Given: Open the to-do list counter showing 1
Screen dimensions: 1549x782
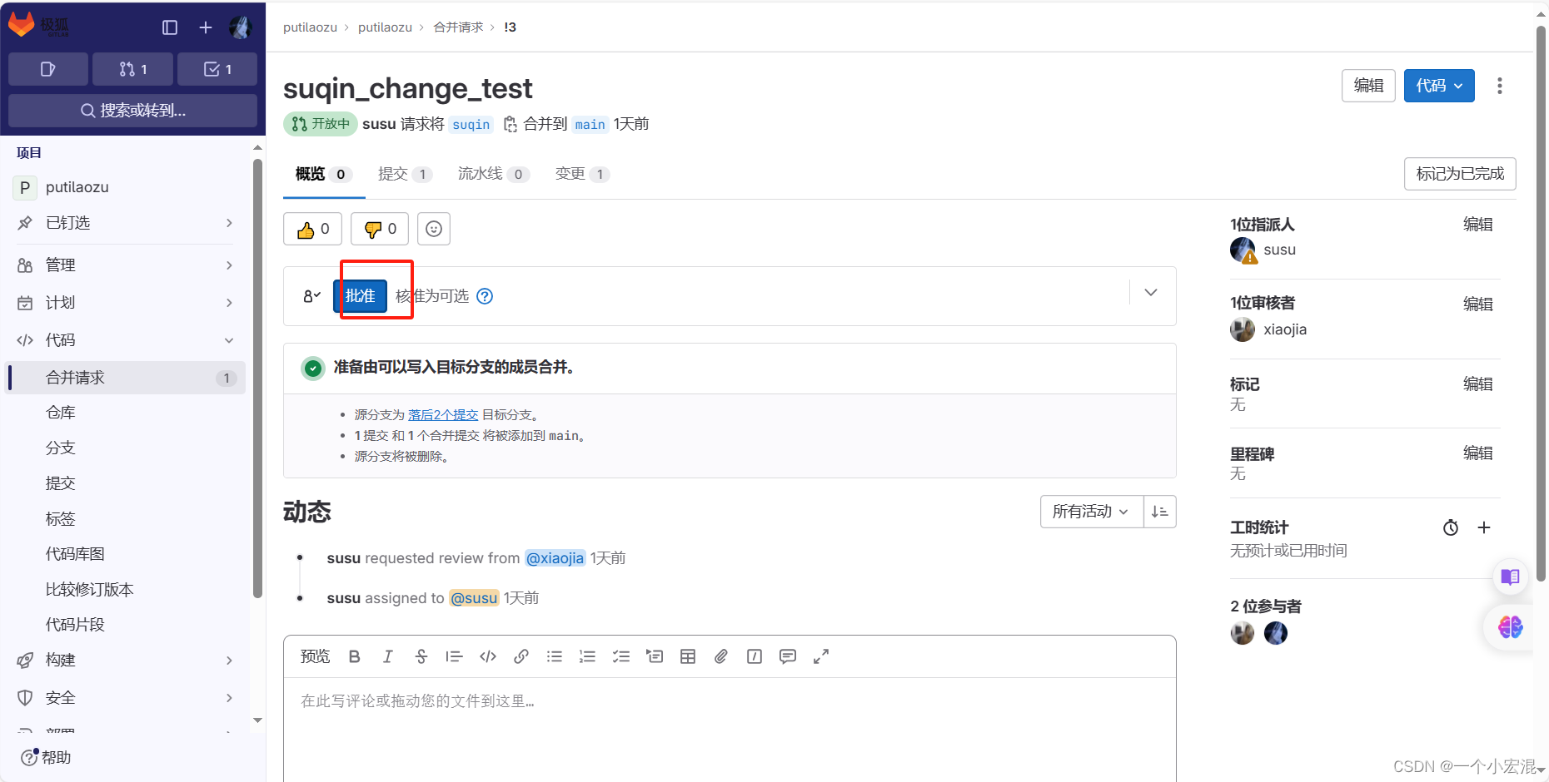Looking at the screenshot, I should pos(217,69).
